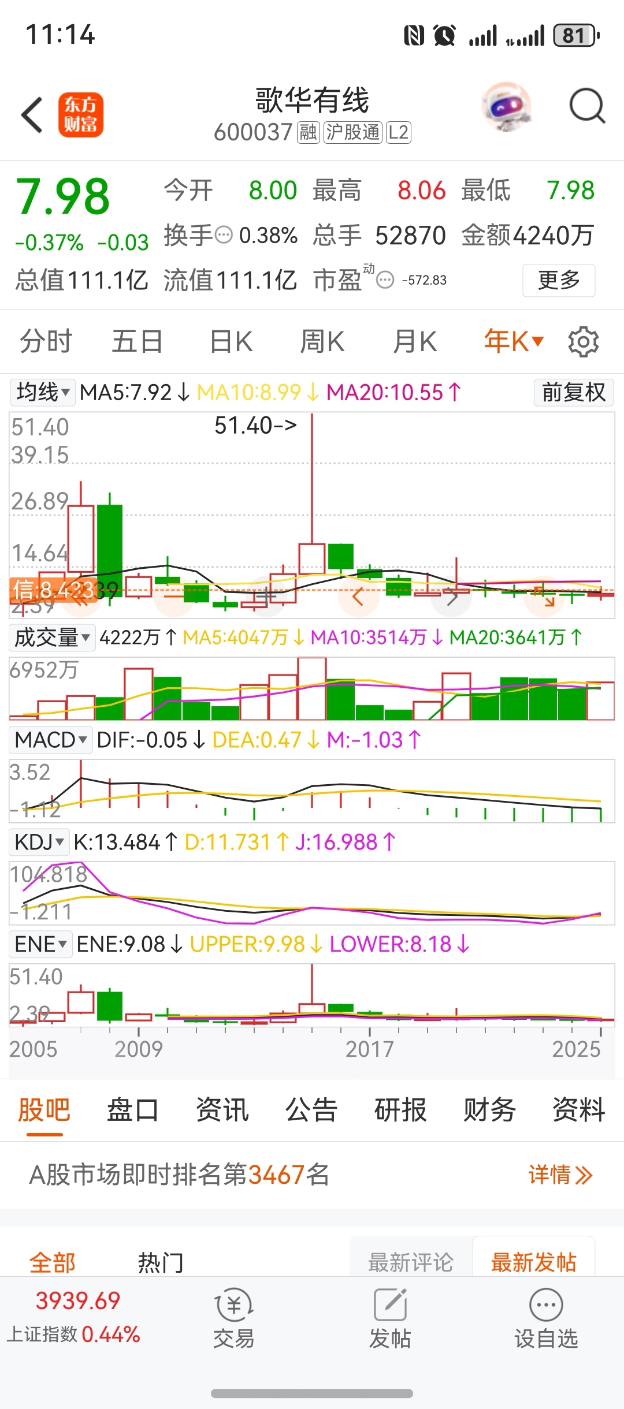Tap the 沪股通 badge
The width and height of the screenshot is (624, 1409).
(x=352, y=132)
